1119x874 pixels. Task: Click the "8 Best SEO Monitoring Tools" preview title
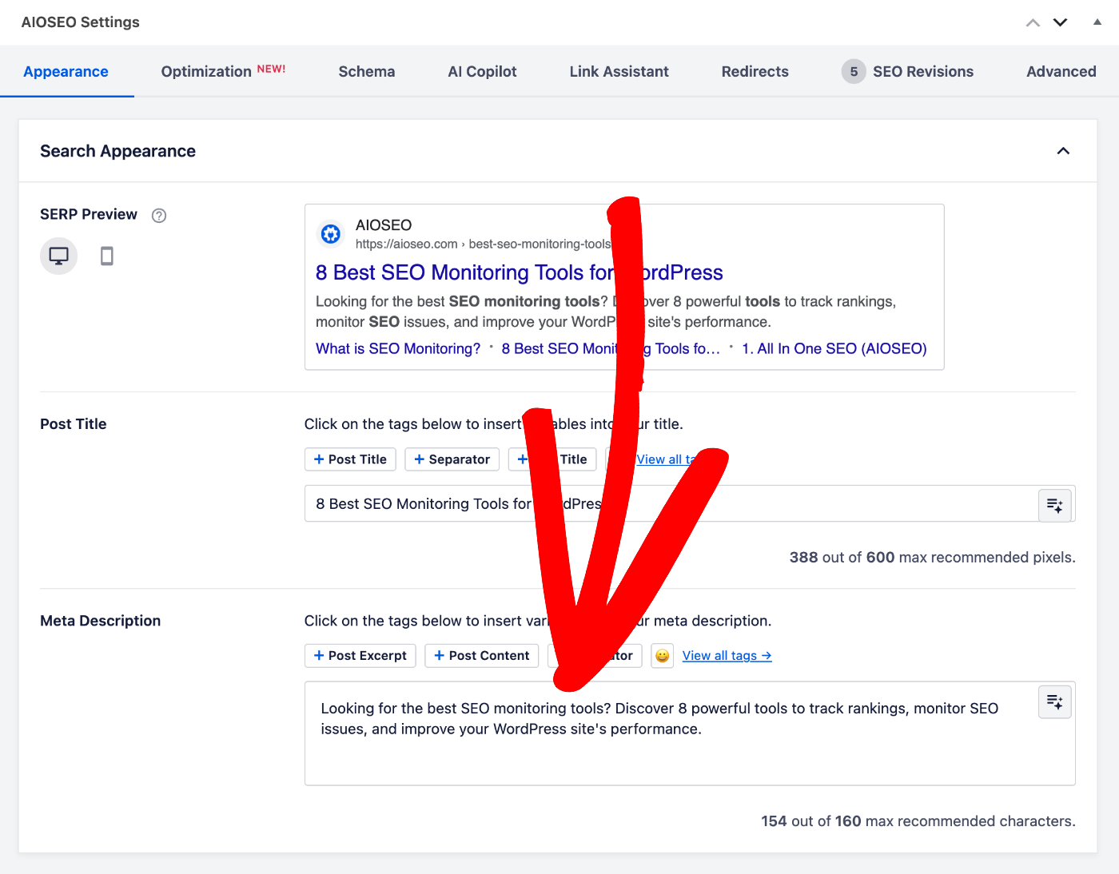pyautogui.click(x=520, y=272)
